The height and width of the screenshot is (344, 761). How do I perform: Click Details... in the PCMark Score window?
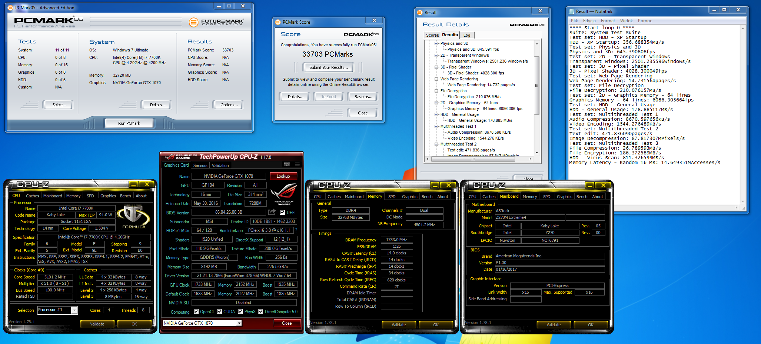(x=295, y=97)
